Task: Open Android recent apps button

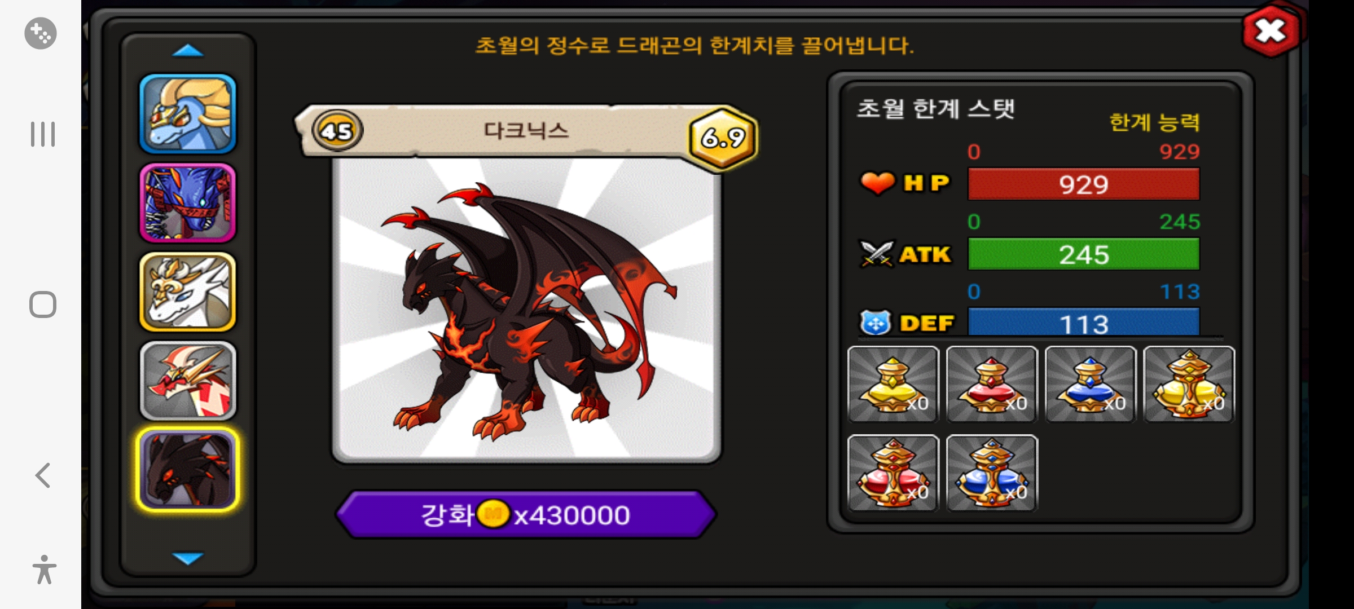Action: pos(43,134)
